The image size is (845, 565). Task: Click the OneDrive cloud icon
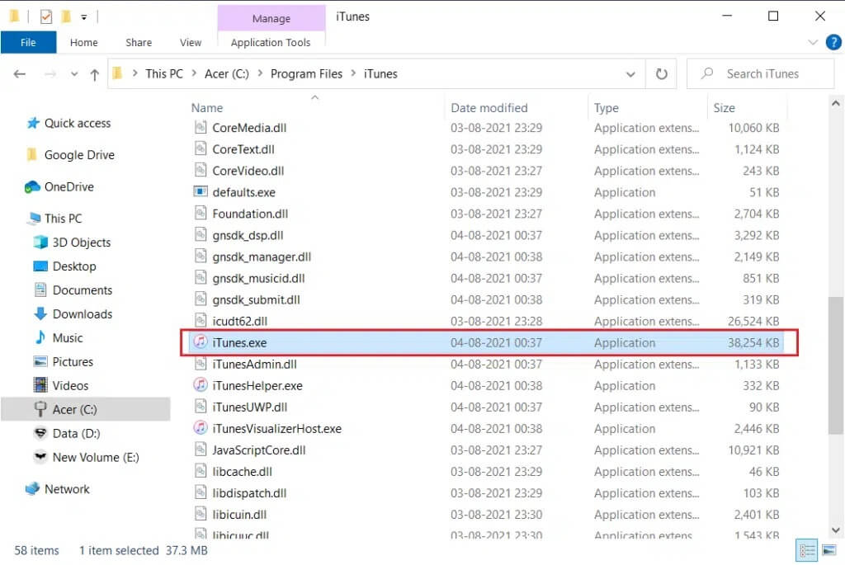pyautogui.click(x=32, y=187)
